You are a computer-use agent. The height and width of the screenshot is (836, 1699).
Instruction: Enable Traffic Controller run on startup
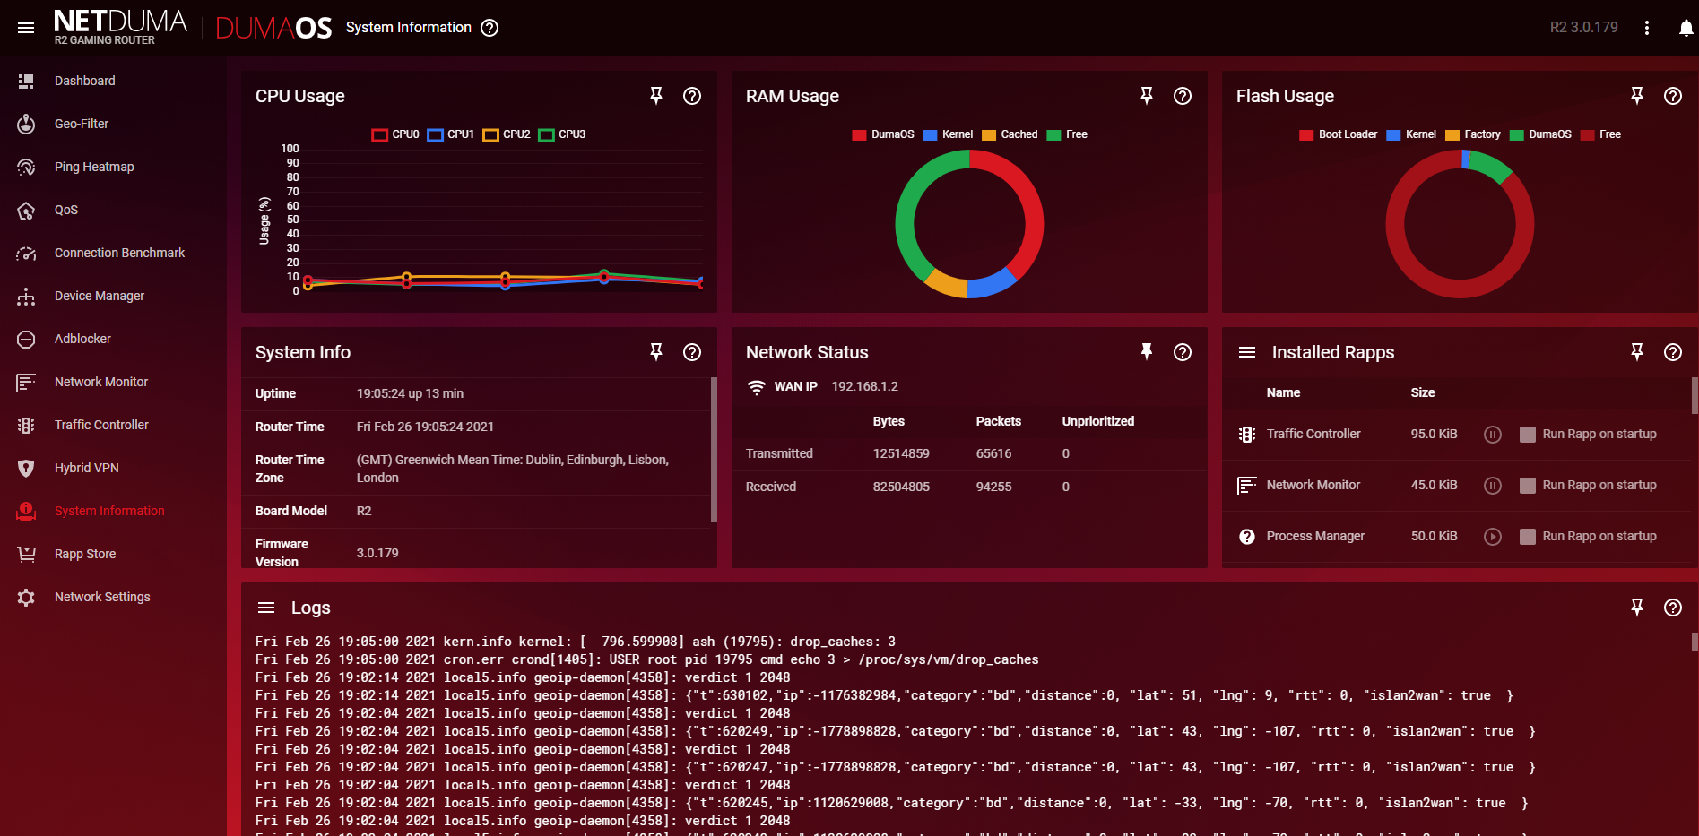[x=1528, y=435]
